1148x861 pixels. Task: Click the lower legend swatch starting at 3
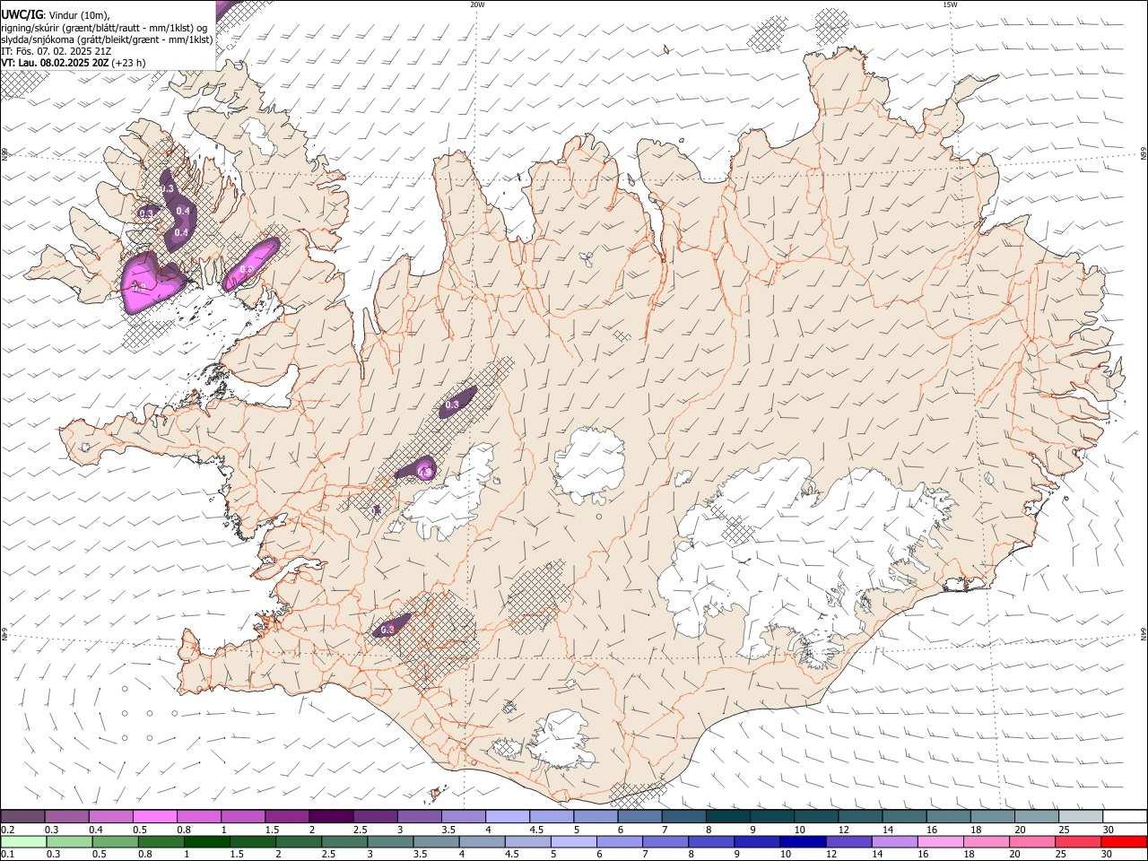[x=390, y=842]
